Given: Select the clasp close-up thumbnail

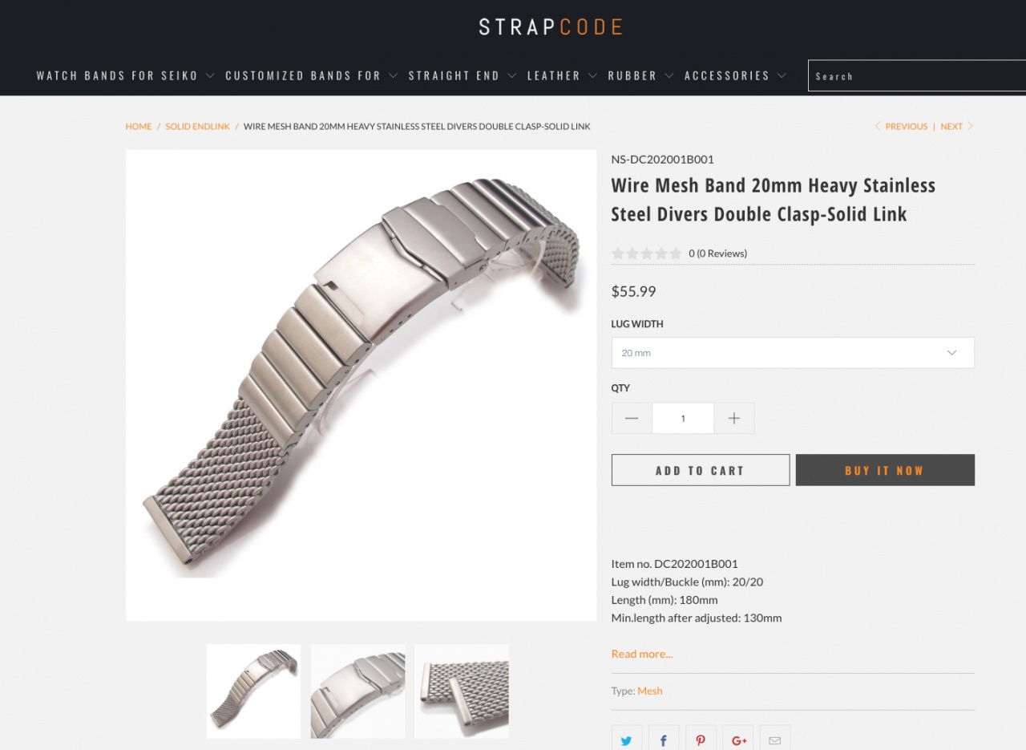Looking at the screenshot, I should (x=357, y=691).
